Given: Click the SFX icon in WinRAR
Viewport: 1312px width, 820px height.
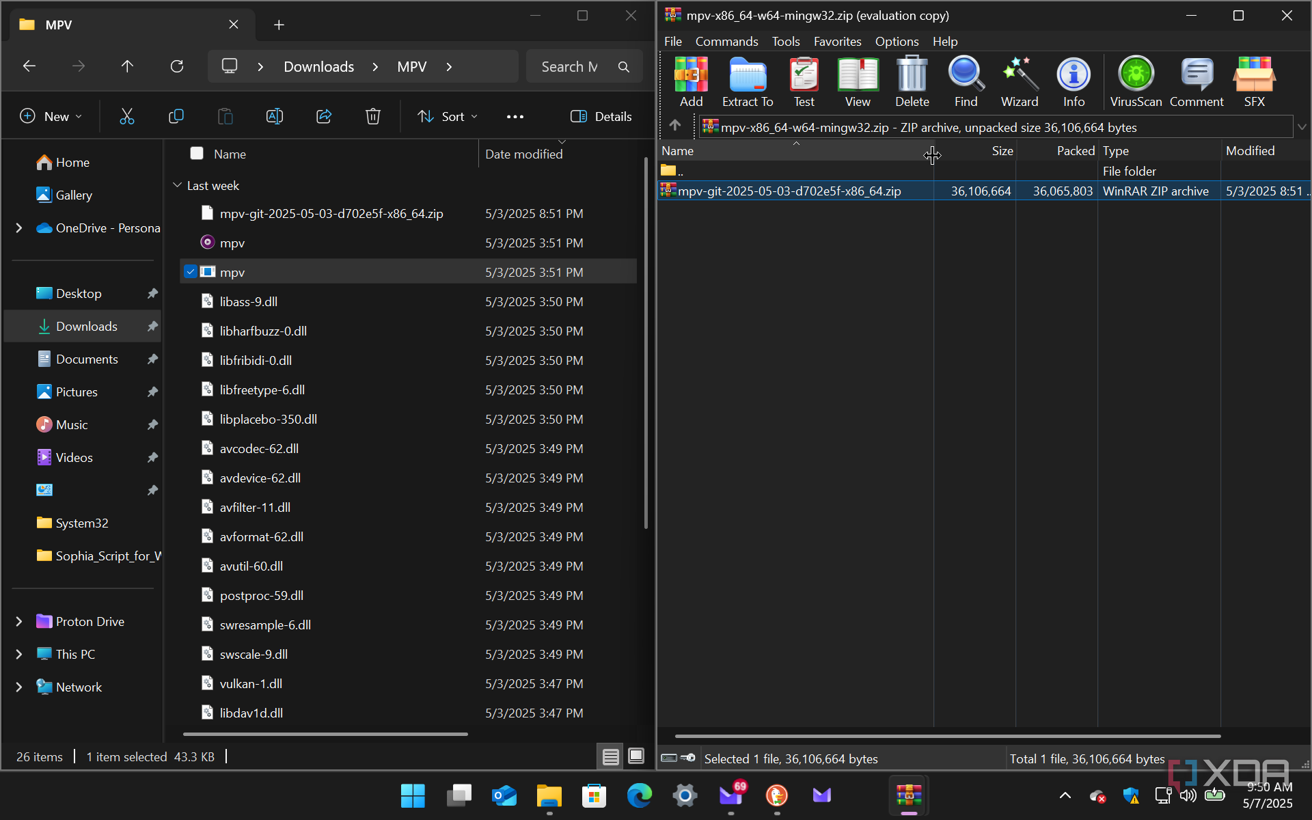Looking at the screenshot, I should coord(1254,81).
